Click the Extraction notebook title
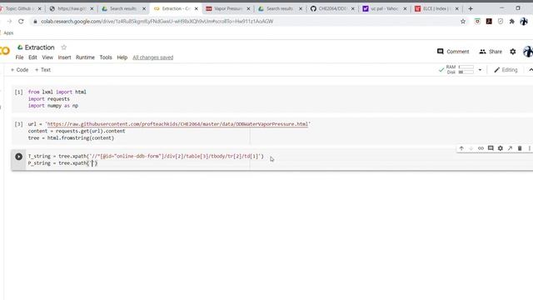 tap(39, 47)
